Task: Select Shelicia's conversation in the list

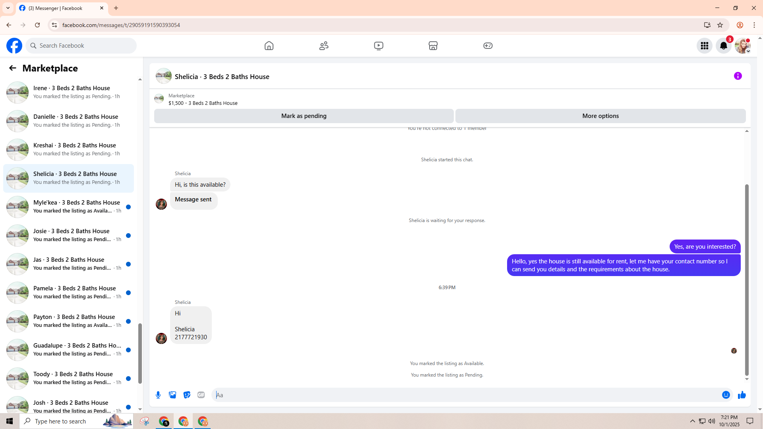Action: coord(68,178)
